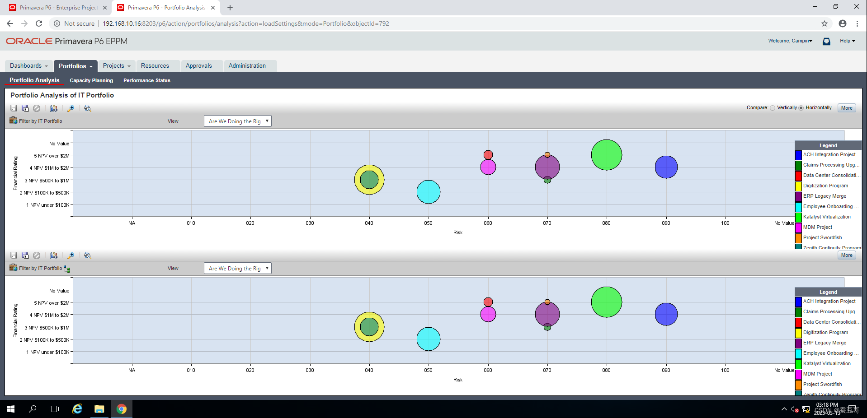Open the Add Chart icon on the toolbar
Image resolution: width=867 pixels, height=418 pixels.
coord(54,108)
